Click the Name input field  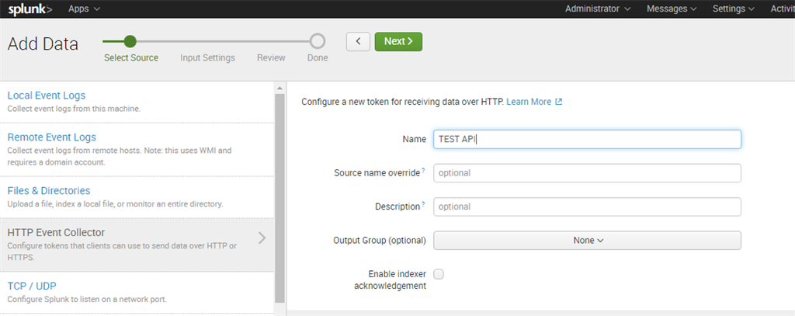click(x=587, y=139)
